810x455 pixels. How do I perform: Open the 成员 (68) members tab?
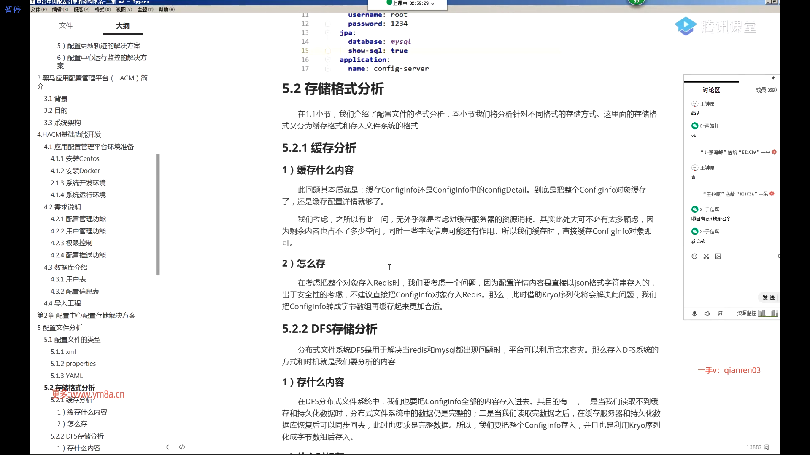coord(765,90)
